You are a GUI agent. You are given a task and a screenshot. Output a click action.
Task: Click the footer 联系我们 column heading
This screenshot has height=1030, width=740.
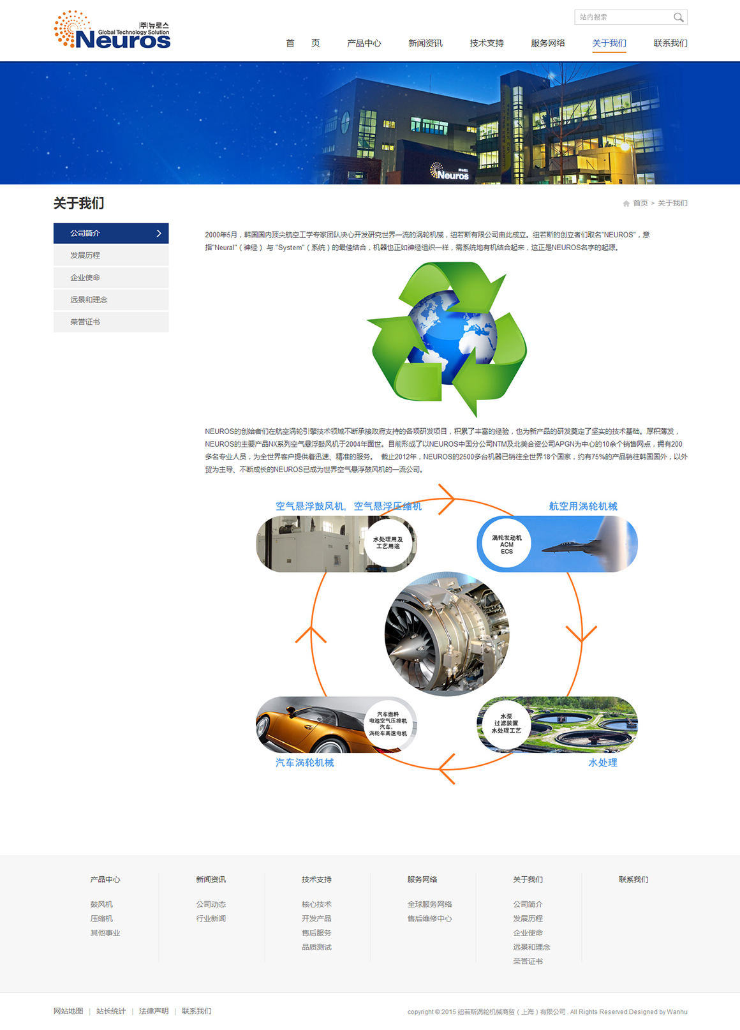(x=633, y=879)
